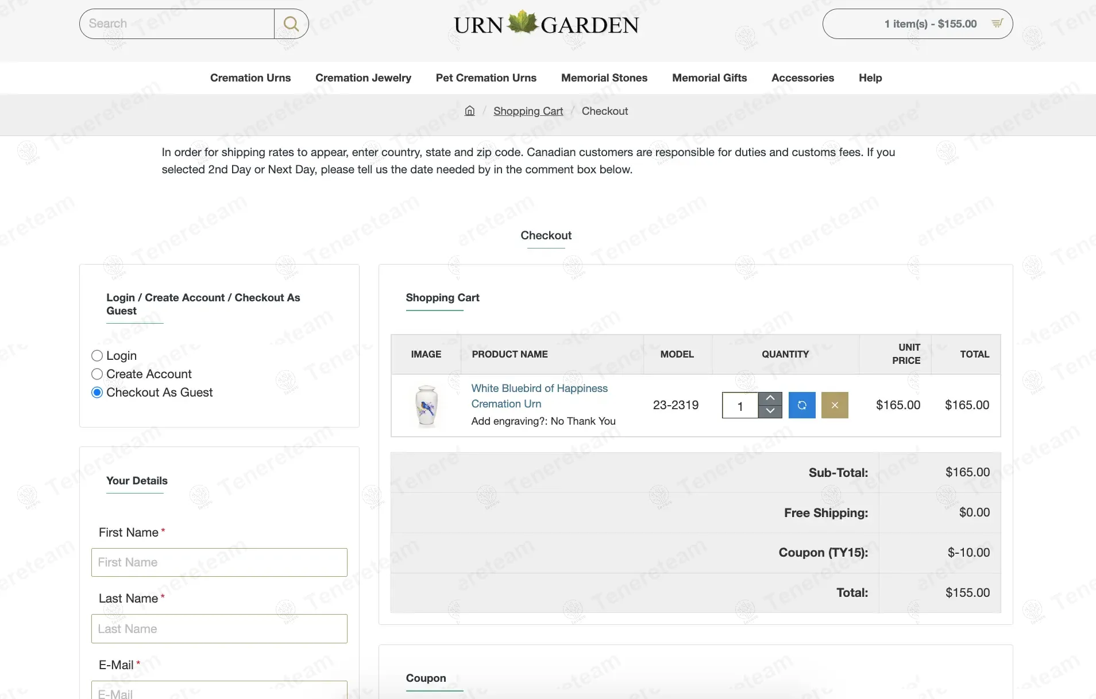Screen dimensions: 1096x699
Task: Click the search magnifier icon
Action: tap(291, 24)
